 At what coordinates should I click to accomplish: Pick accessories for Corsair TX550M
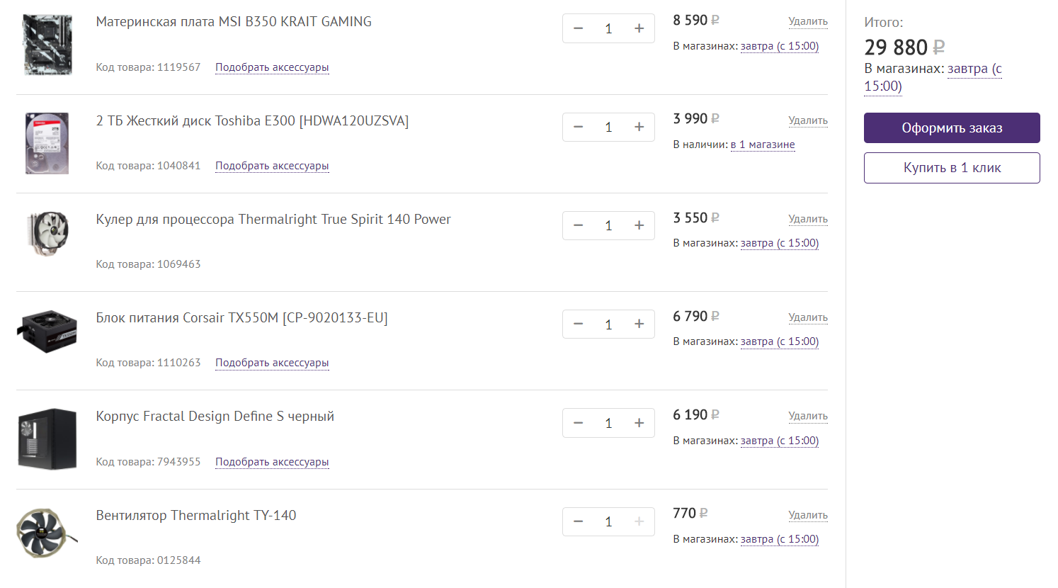coord(272,363)
